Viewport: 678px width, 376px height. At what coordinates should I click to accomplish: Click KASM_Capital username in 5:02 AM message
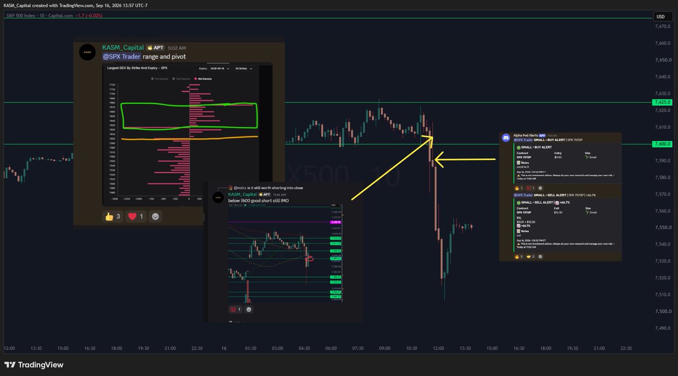[123, 48]
